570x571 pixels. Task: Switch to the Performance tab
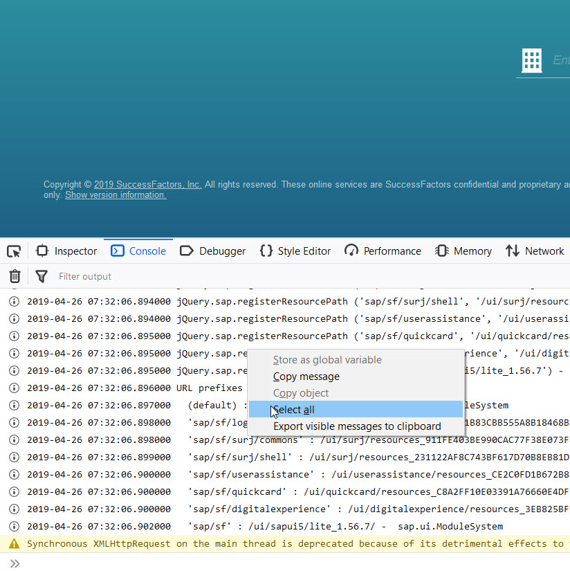[383, 251]
